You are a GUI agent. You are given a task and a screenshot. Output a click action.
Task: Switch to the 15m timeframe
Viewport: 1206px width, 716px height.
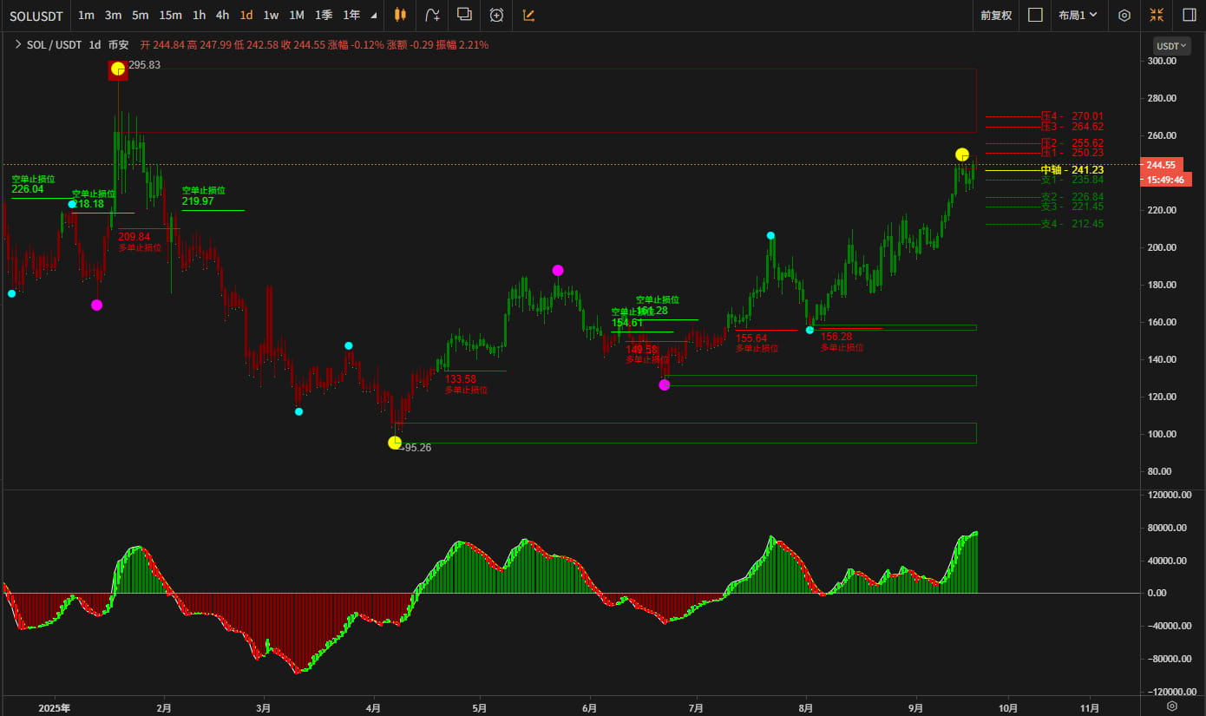pyautogui.click(x=170, y=15)
